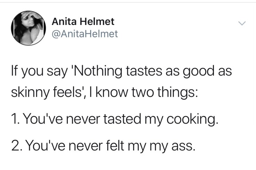Click the @AnitaHelmet handle
The width and height of the screenshot is (256, 170).
pos(85,34)
